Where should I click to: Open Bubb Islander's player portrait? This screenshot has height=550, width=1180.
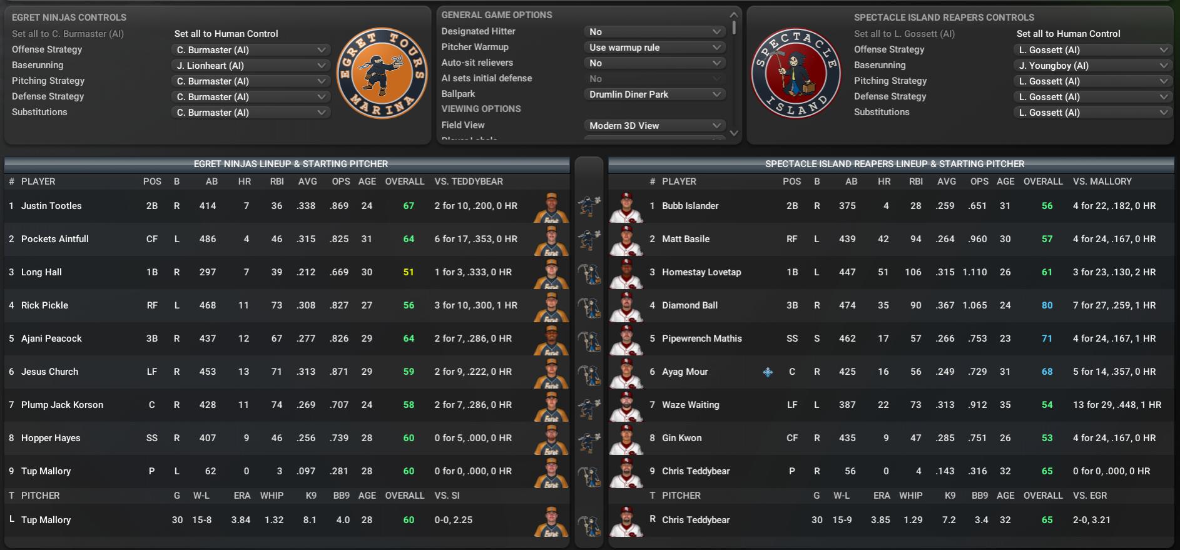click(626, 206)
